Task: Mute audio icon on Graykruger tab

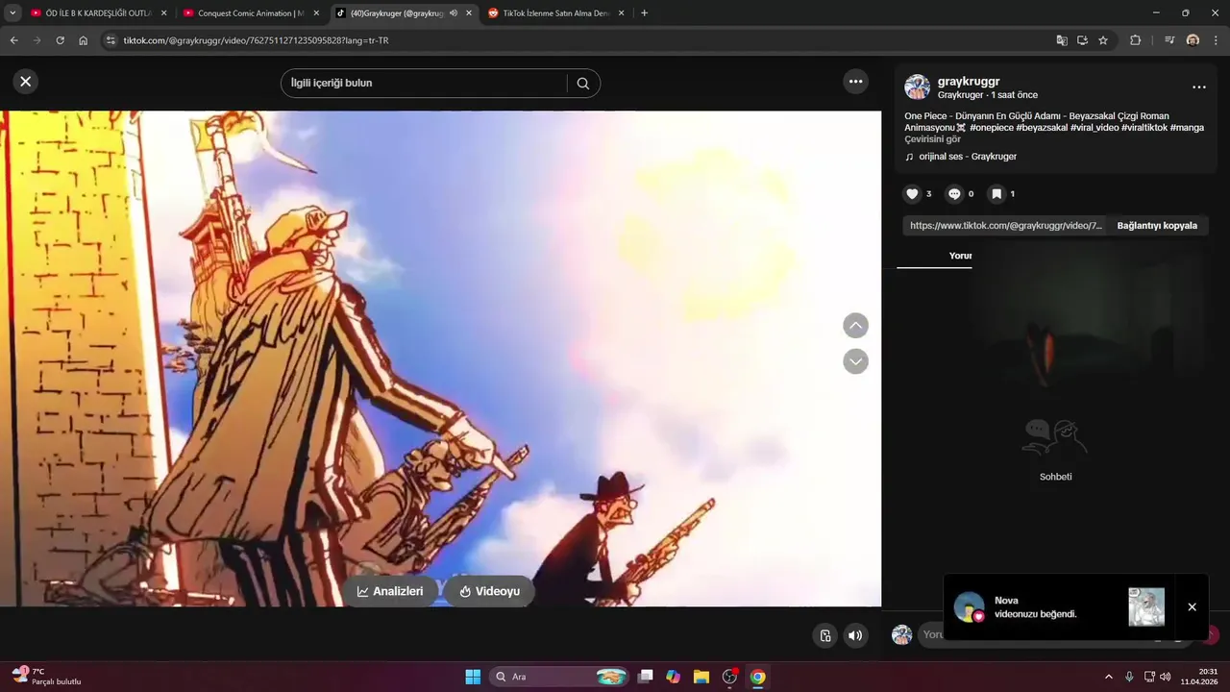Action: (x=454, y=13)
